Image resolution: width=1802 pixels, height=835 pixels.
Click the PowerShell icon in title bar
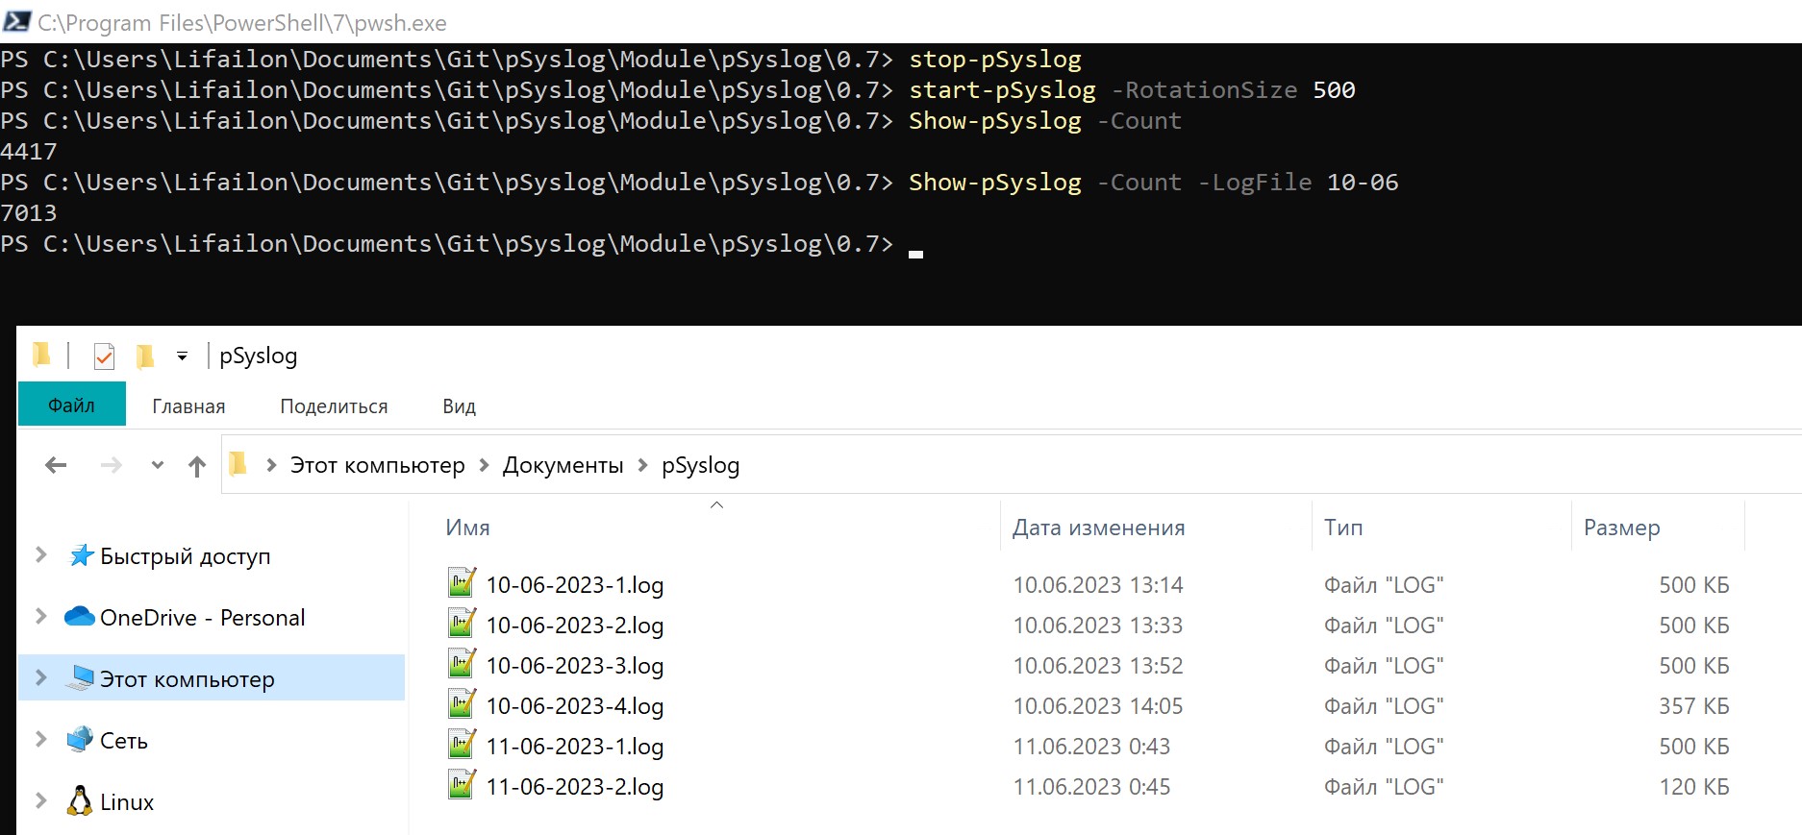[17, 21]
